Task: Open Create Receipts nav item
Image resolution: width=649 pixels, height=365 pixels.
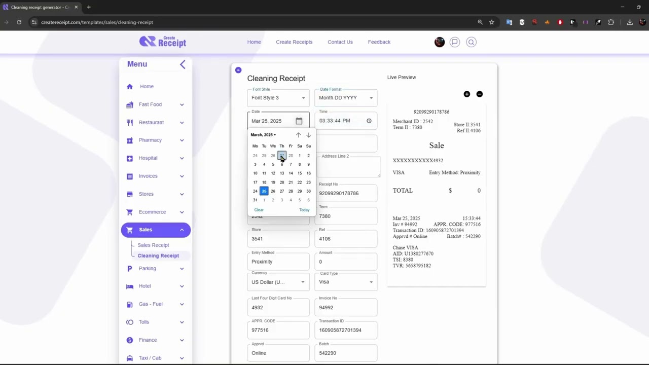Action: coord(294,42)
